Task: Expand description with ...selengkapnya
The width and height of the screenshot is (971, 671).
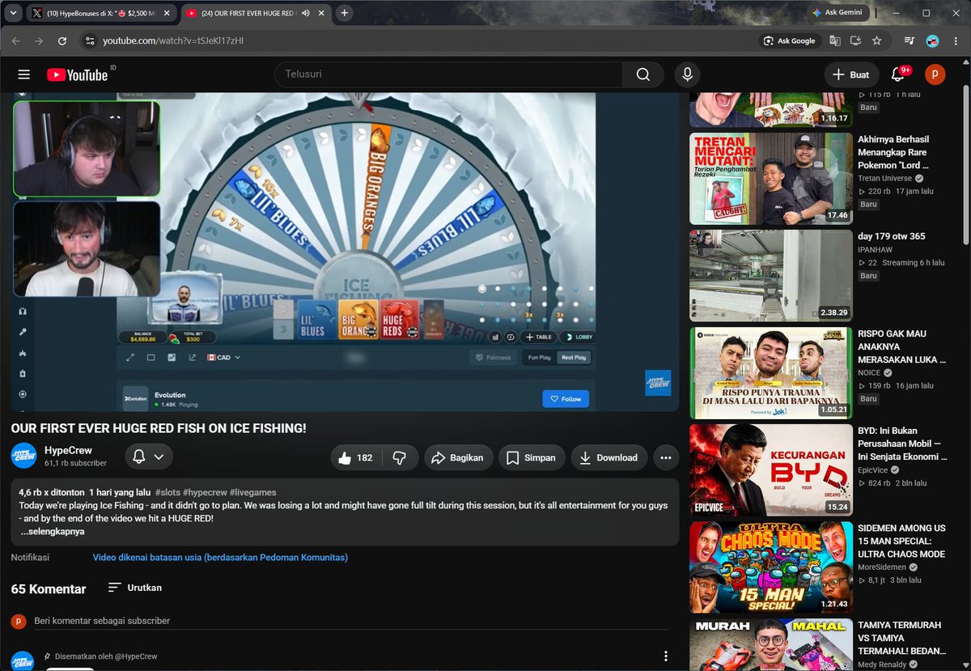Action: pos(52,532)
